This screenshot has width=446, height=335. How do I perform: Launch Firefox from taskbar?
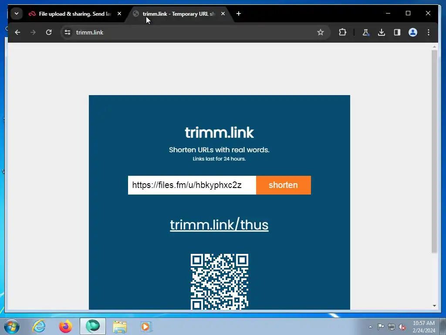[x=66, y=326]
